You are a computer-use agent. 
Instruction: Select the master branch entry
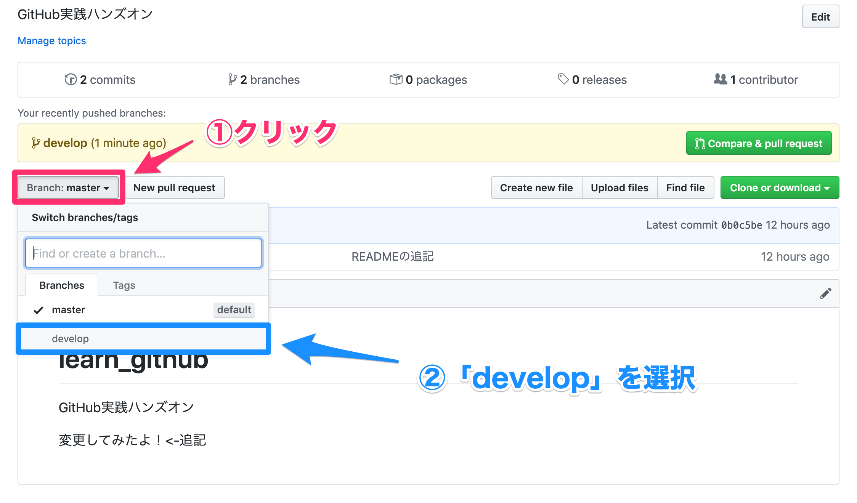[143, 309]
